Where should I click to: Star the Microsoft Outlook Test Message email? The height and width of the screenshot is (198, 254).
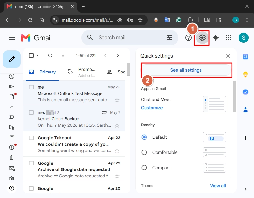click(117, 100)
